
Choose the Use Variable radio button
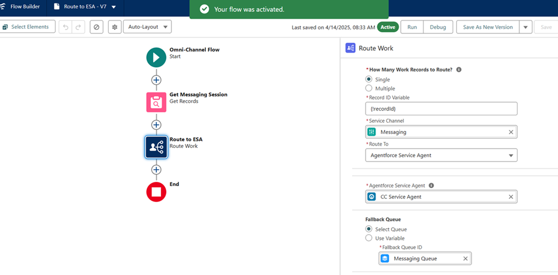pos(368,238)
